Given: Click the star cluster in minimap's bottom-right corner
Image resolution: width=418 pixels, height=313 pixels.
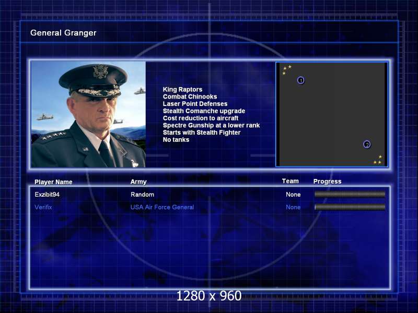Looking at the screenshot, I should [378, 160].
